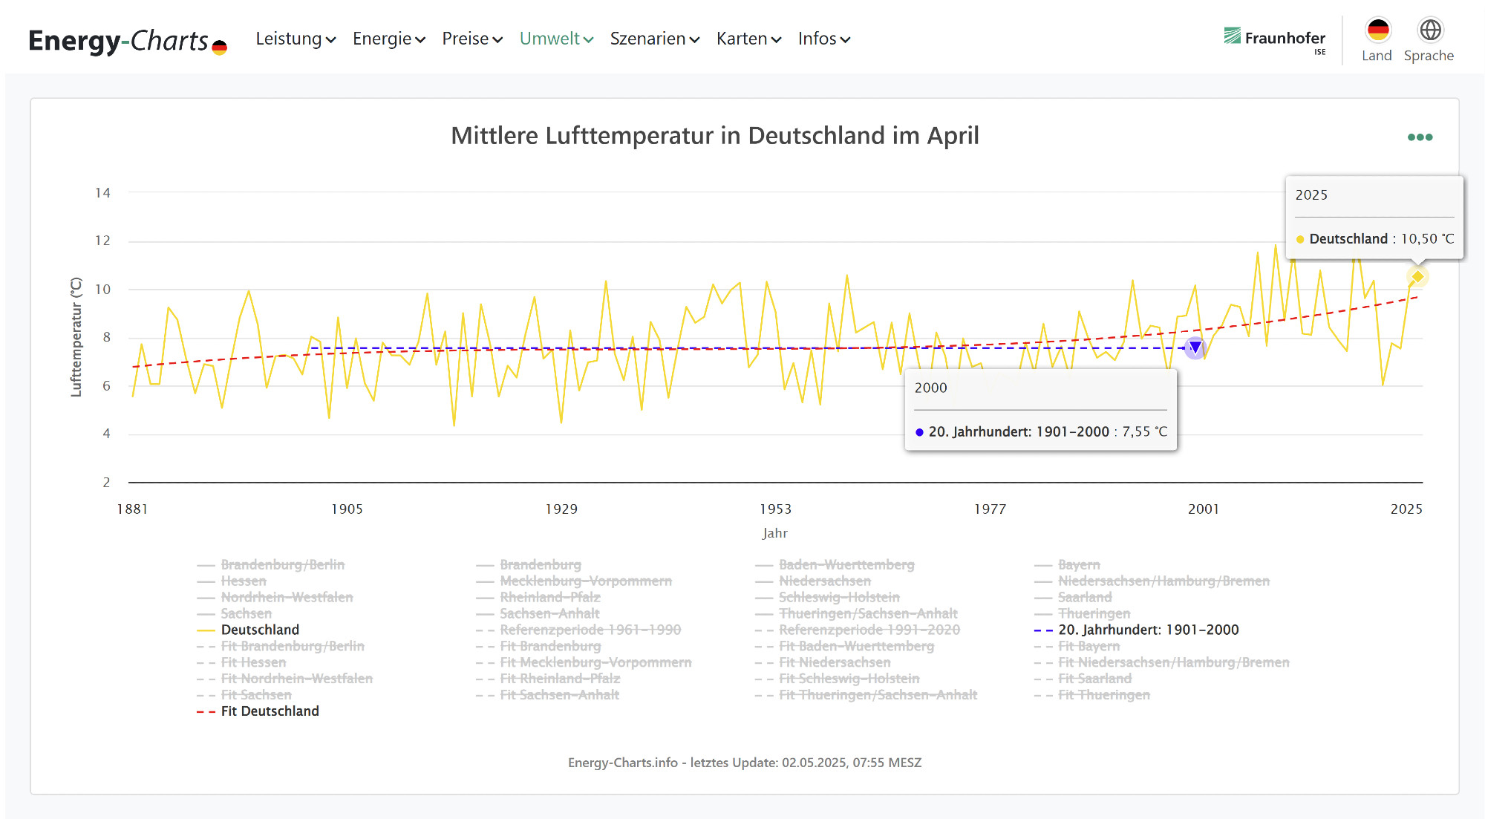Enable the Saarland legend entry
Viewport: 1485px width, 819px height.
(1073, 597)
